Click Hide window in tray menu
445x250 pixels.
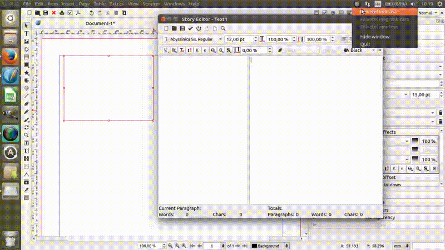[x=374, y=37]
